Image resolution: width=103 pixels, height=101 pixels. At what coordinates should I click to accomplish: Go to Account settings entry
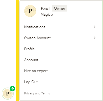(60, 60)
